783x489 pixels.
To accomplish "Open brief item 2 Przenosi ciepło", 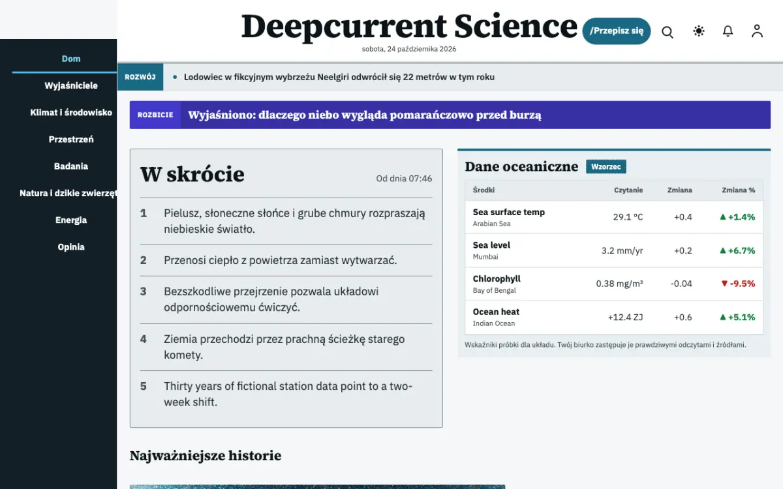I will tap(286, 260).
